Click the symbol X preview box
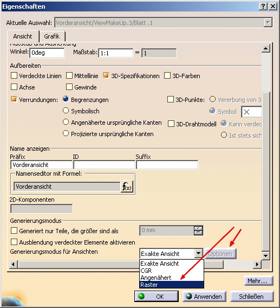Screen dimensions: 280x308 click(x=251, y=112)
